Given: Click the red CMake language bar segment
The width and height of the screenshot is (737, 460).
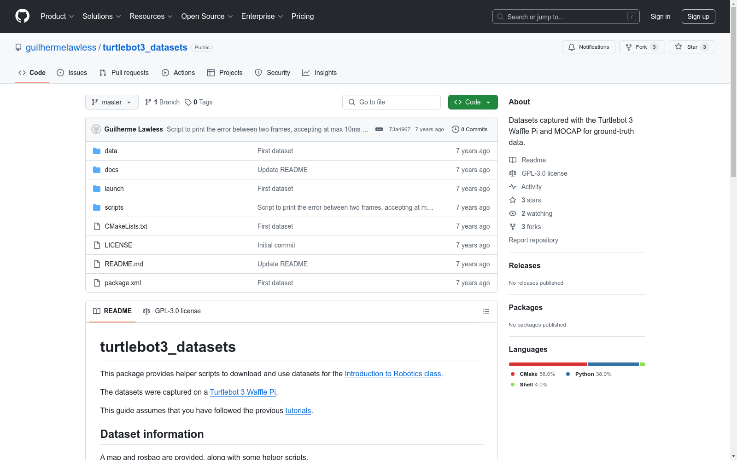Looking at the screenshot, I should tap(548, 364).
